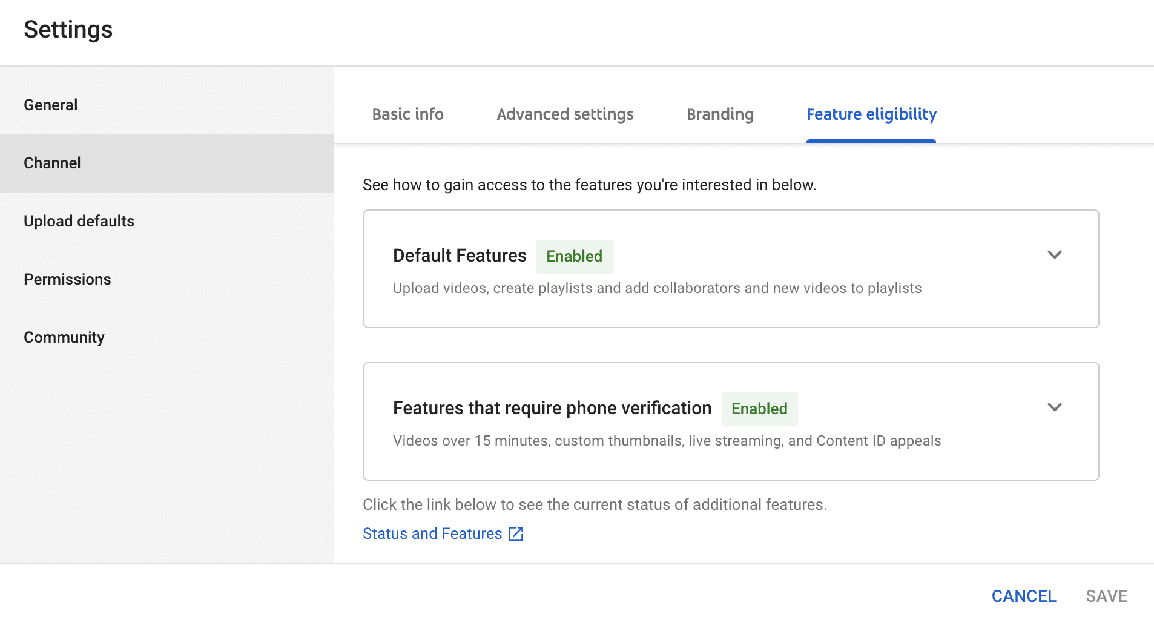Open the Advanced settings tab
The height and width of the screenshot is (620, 1154).
tap(564, 114)
